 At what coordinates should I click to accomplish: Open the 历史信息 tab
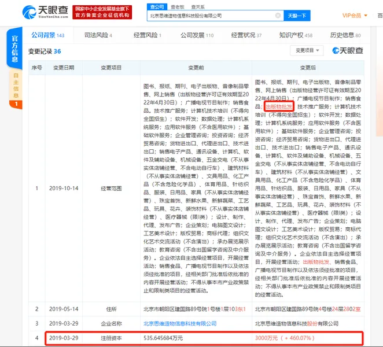pos(345,35)
